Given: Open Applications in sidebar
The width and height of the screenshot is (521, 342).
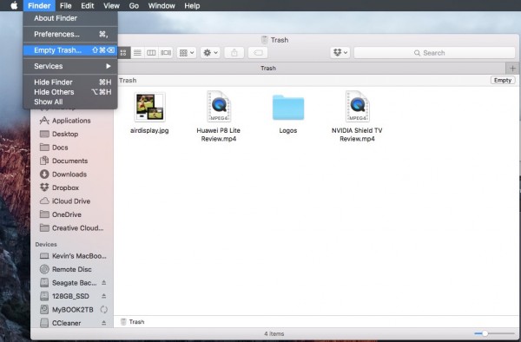Looking at the screenshot, I should click(71, 121).
